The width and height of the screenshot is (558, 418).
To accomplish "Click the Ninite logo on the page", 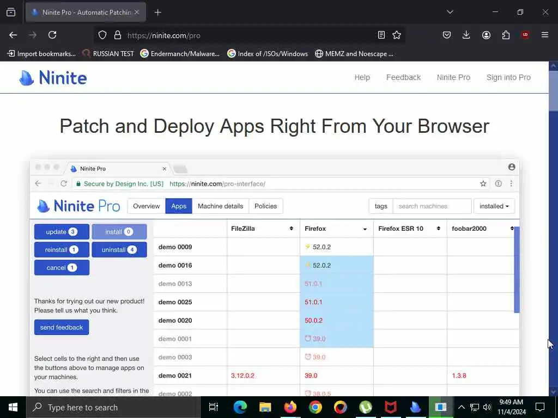I will click(53, 77).
